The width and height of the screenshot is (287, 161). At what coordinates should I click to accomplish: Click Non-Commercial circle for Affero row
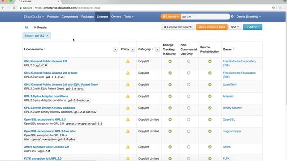pos(188,147)
